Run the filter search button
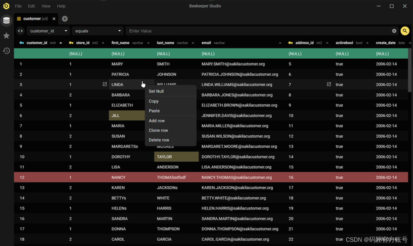Image resolution: width=413 pixels, height=246 pixels. coord(405,31)
